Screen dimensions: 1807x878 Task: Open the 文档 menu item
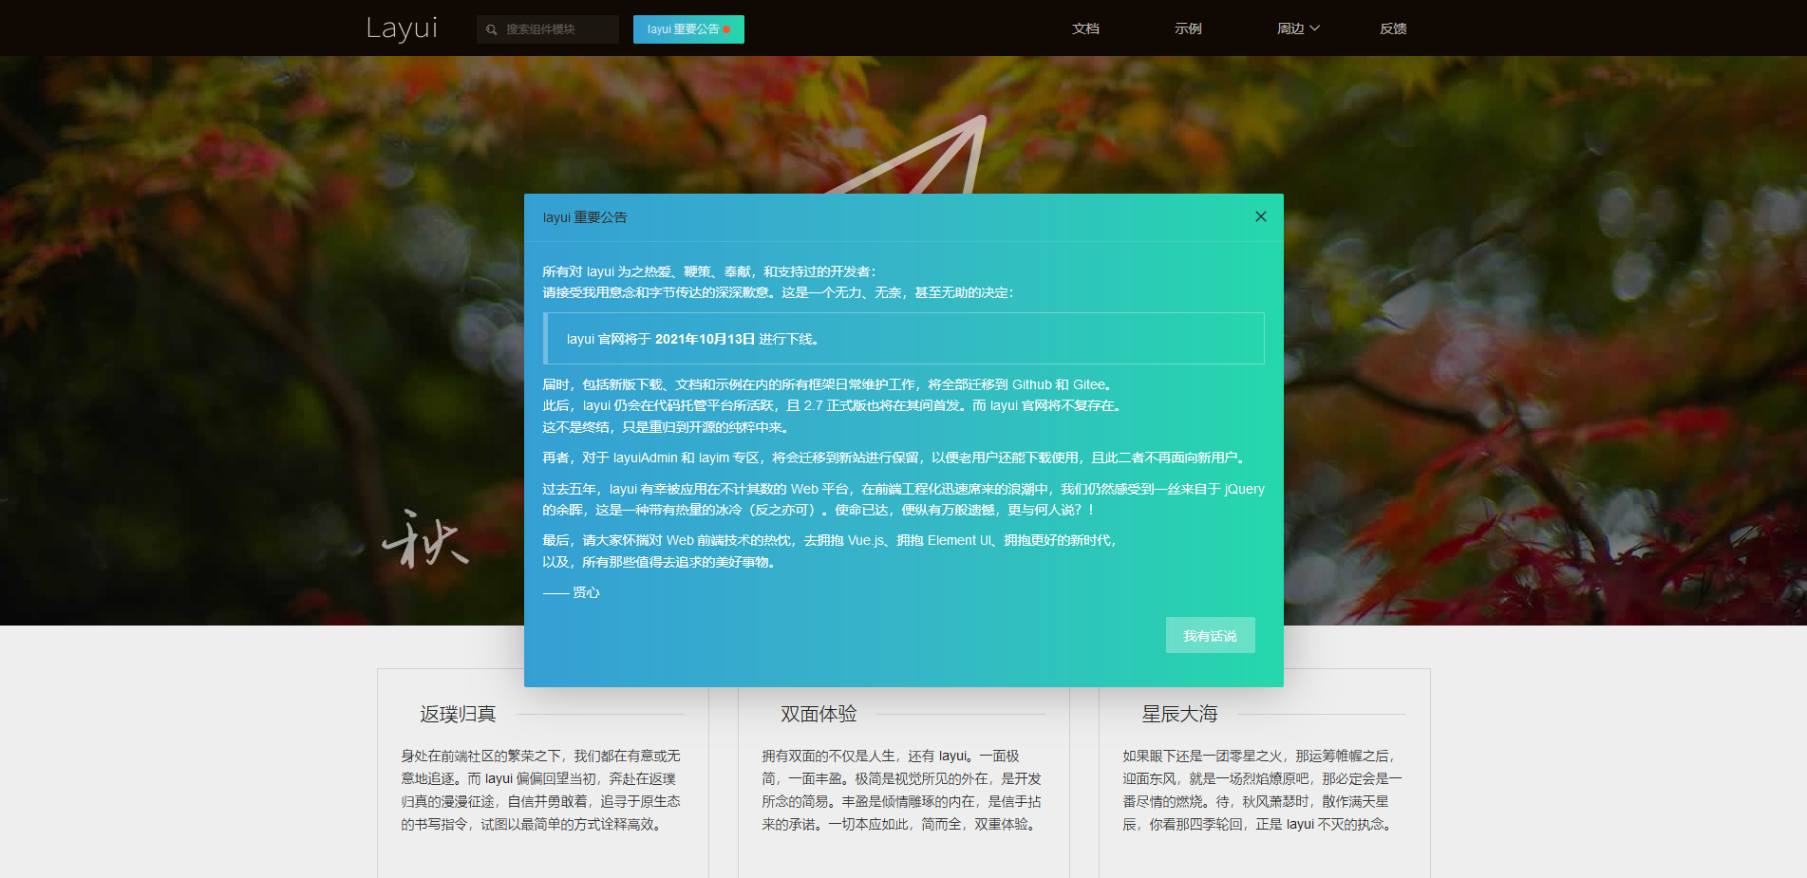pyautogui.click(x=1085, y=28)
